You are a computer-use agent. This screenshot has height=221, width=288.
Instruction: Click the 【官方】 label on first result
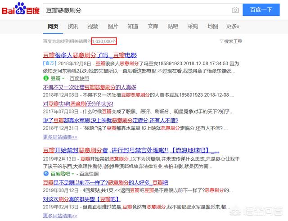coord(50,63)
